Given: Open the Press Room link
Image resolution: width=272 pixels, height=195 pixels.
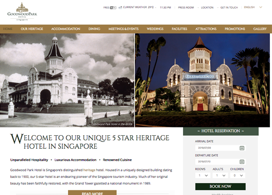Looking at the screenshot, I should [186, 7].
